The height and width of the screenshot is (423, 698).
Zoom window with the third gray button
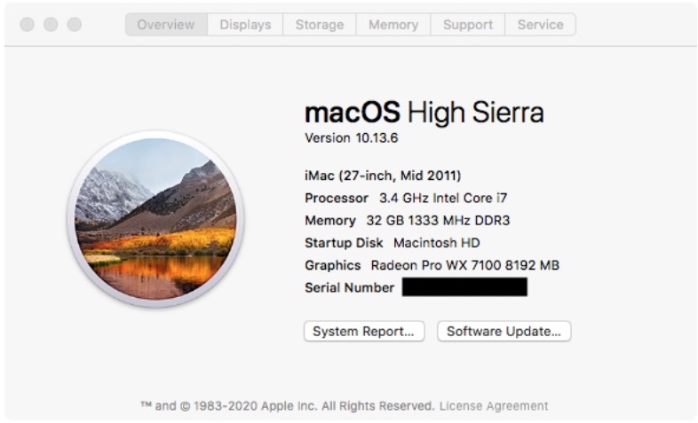click(x=74, y=25)
